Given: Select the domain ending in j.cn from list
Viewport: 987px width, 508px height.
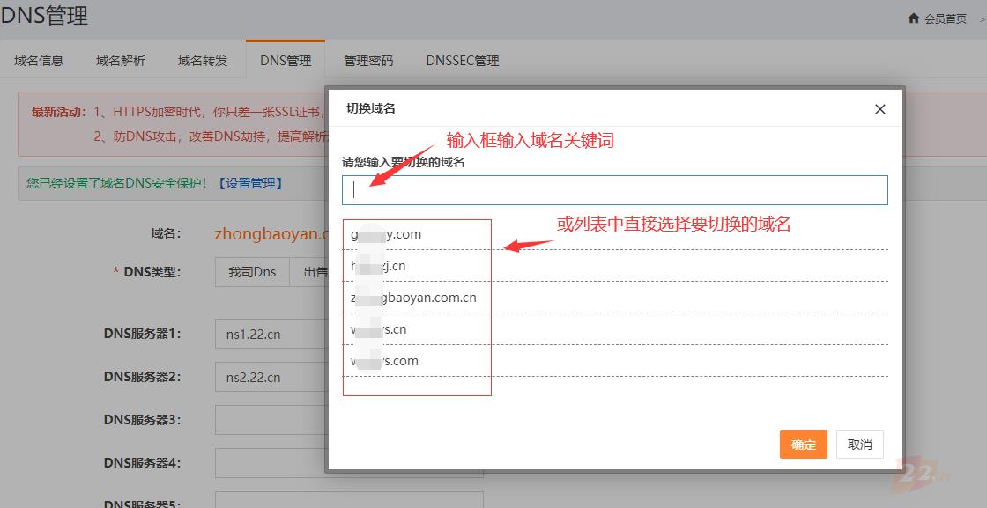Looking at the screenshot, I should tap(615, 266).
